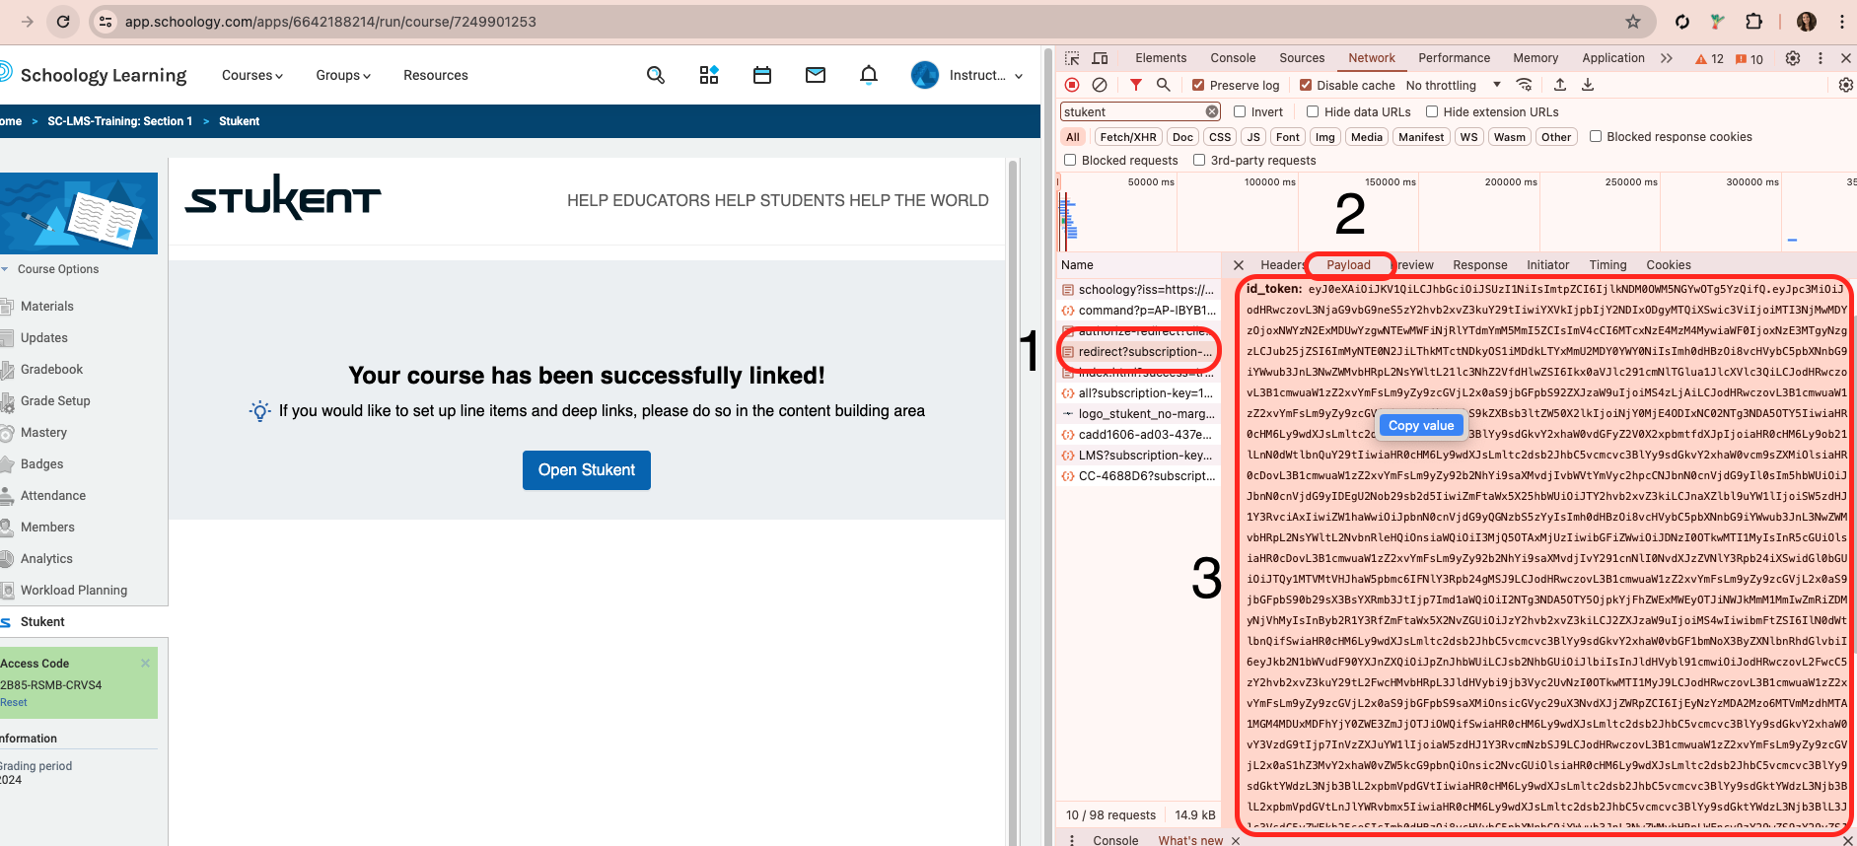The height and width of the screenshot is (846, 1857).
Task: Bookmark this page with the star icon
Action: click(x=1633, y=22)
